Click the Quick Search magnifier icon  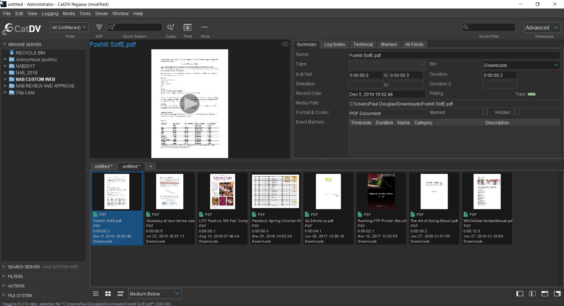[x=112, y=27]
